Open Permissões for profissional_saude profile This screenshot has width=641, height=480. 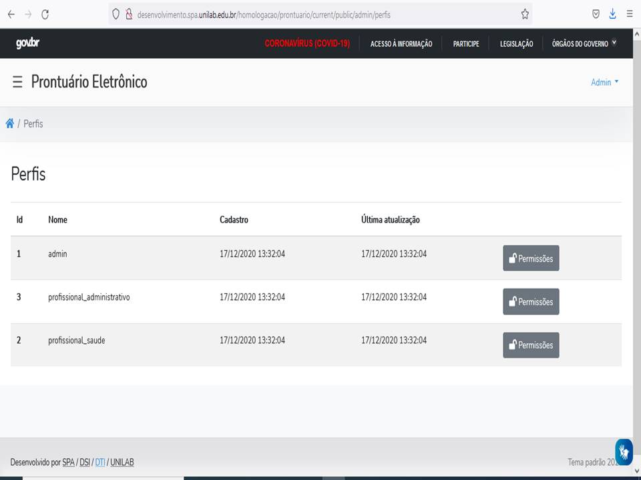531,345
